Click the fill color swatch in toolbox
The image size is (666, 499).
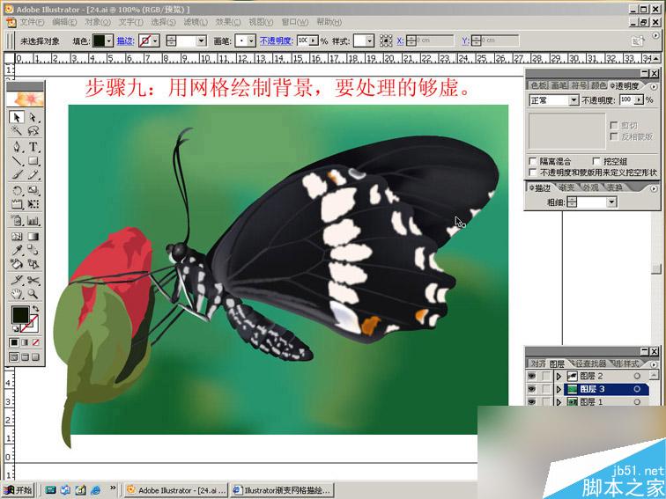pyautogui.click(x=20, y=315)
